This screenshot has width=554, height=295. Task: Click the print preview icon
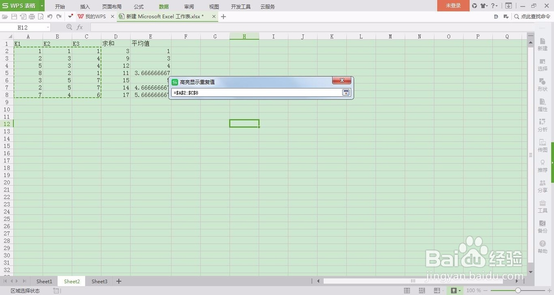tap(41, 17)
